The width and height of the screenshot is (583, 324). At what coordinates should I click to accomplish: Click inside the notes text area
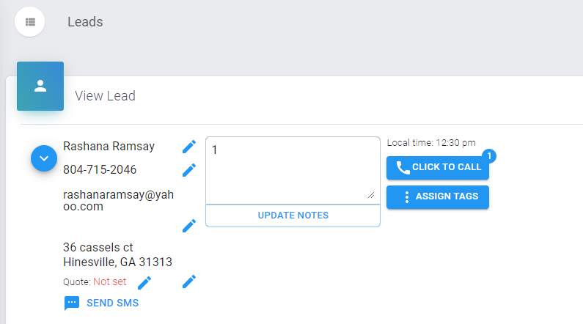tap(293, 171)
